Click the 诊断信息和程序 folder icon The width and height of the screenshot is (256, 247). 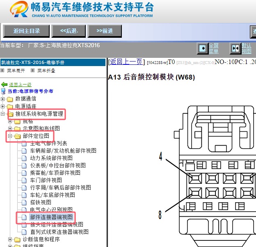(x=17, y=240)
